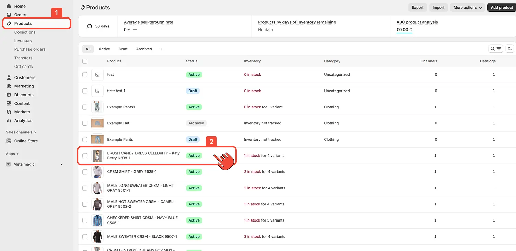
Task: Click the sort icon above the product list
Action: pyautogui.click(x=509, y=49)
